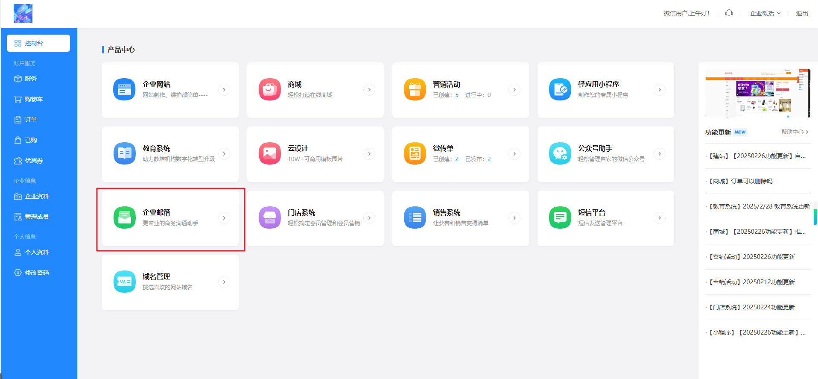Click the 优惠券 coupon icon in sidebar

(18, 161)
